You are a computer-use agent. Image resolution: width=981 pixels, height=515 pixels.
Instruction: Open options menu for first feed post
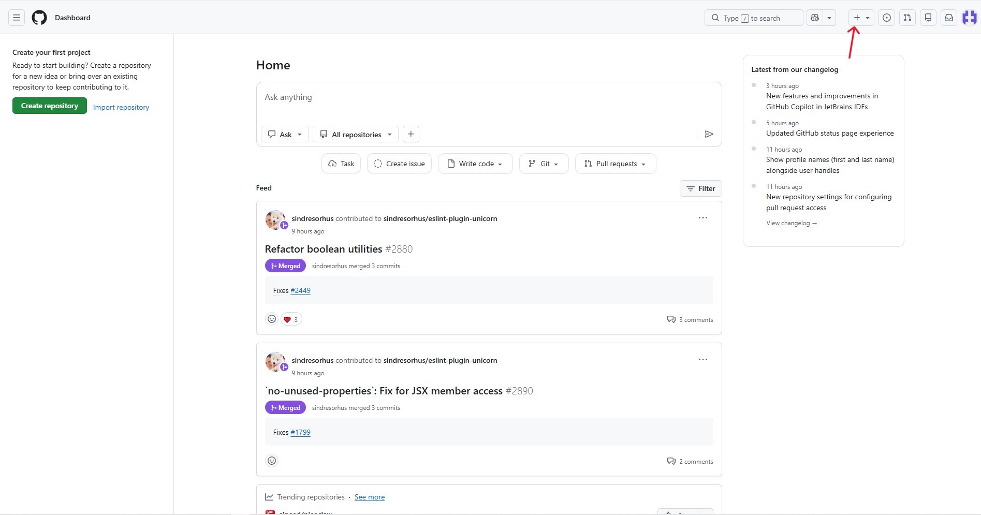(x=702, y=218)
